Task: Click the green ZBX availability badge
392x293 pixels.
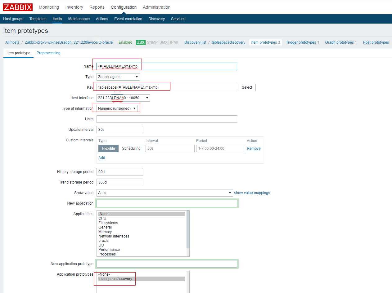Action: [141, 42]
